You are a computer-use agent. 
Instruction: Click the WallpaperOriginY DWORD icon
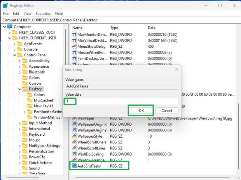pyautogui.click(x=74, y=130)
